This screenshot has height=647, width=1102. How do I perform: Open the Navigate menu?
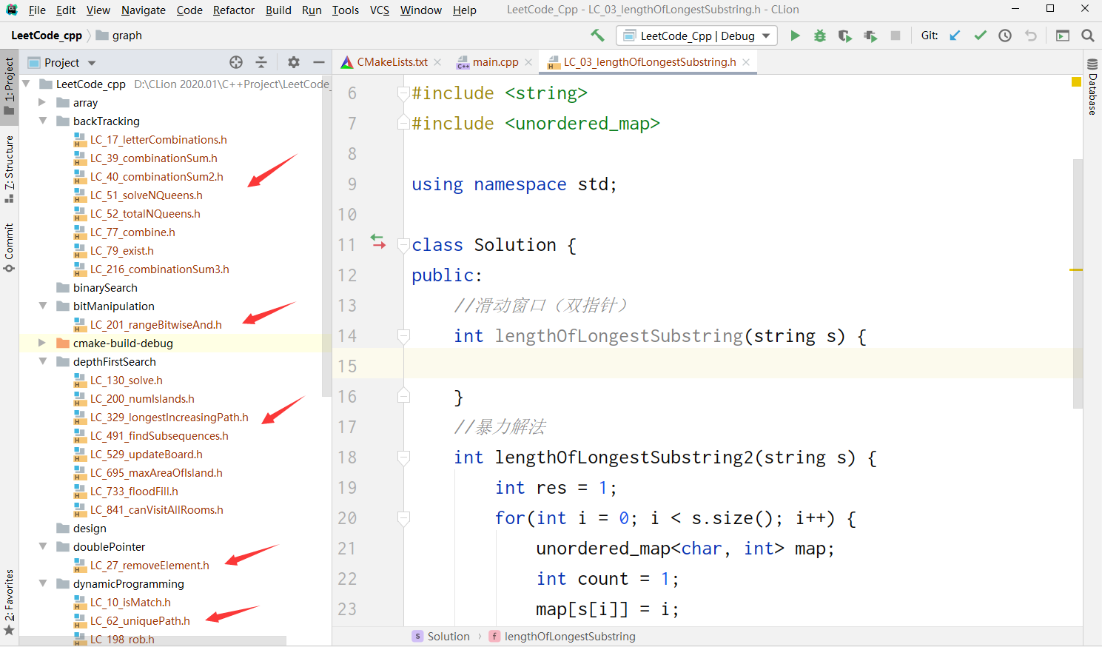tap(144, 10)
